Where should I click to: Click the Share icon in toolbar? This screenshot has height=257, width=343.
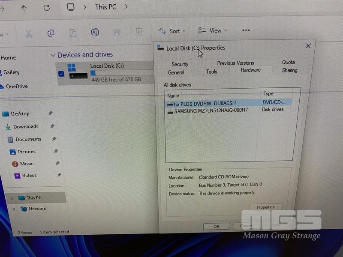117,32
